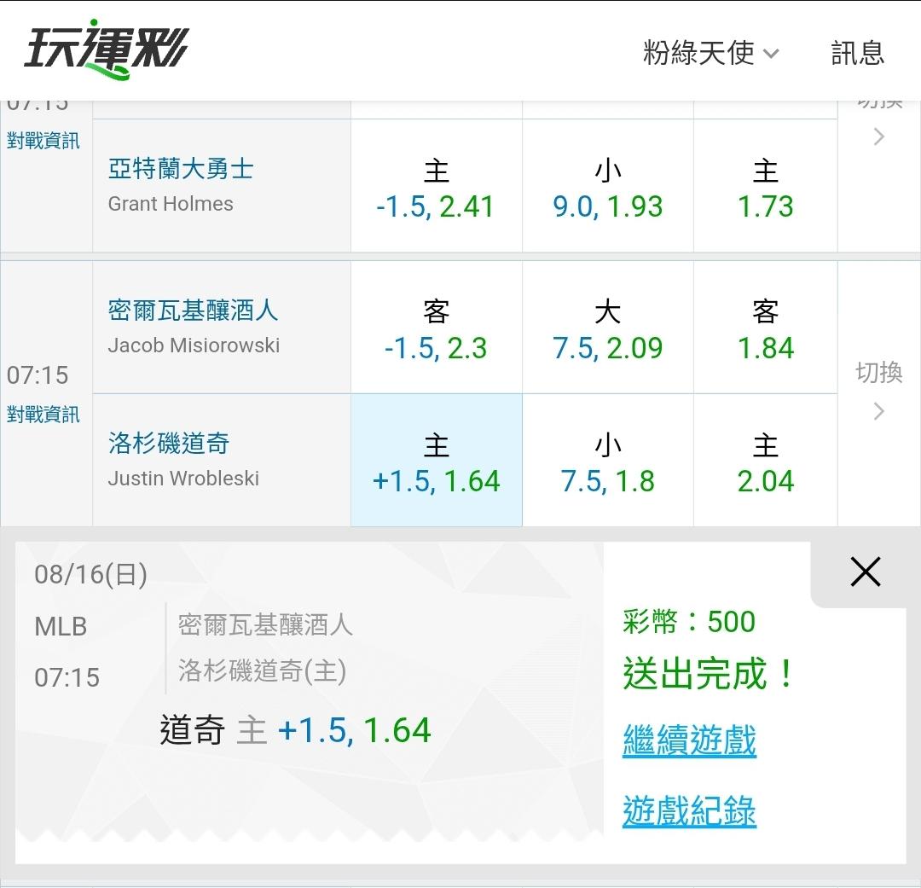This screenshot has width=921, height=888.
Task: Open 洛杉磯道奇 team link
Action: coord(169,443)
